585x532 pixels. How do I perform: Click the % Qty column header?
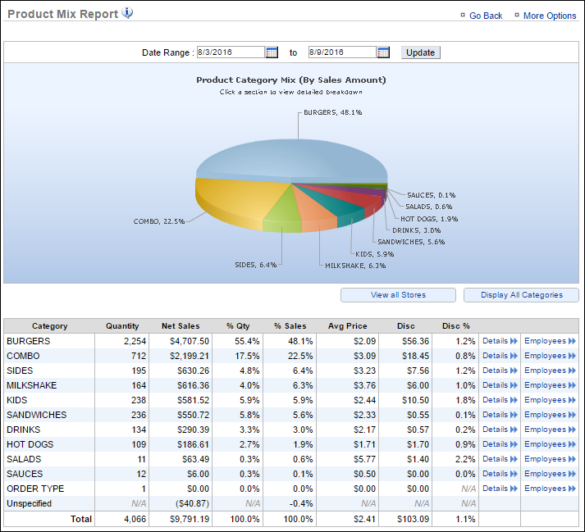(x=238, y=325)
